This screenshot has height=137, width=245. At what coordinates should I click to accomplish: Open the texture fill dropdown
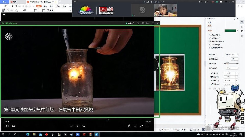pos(234,59)
